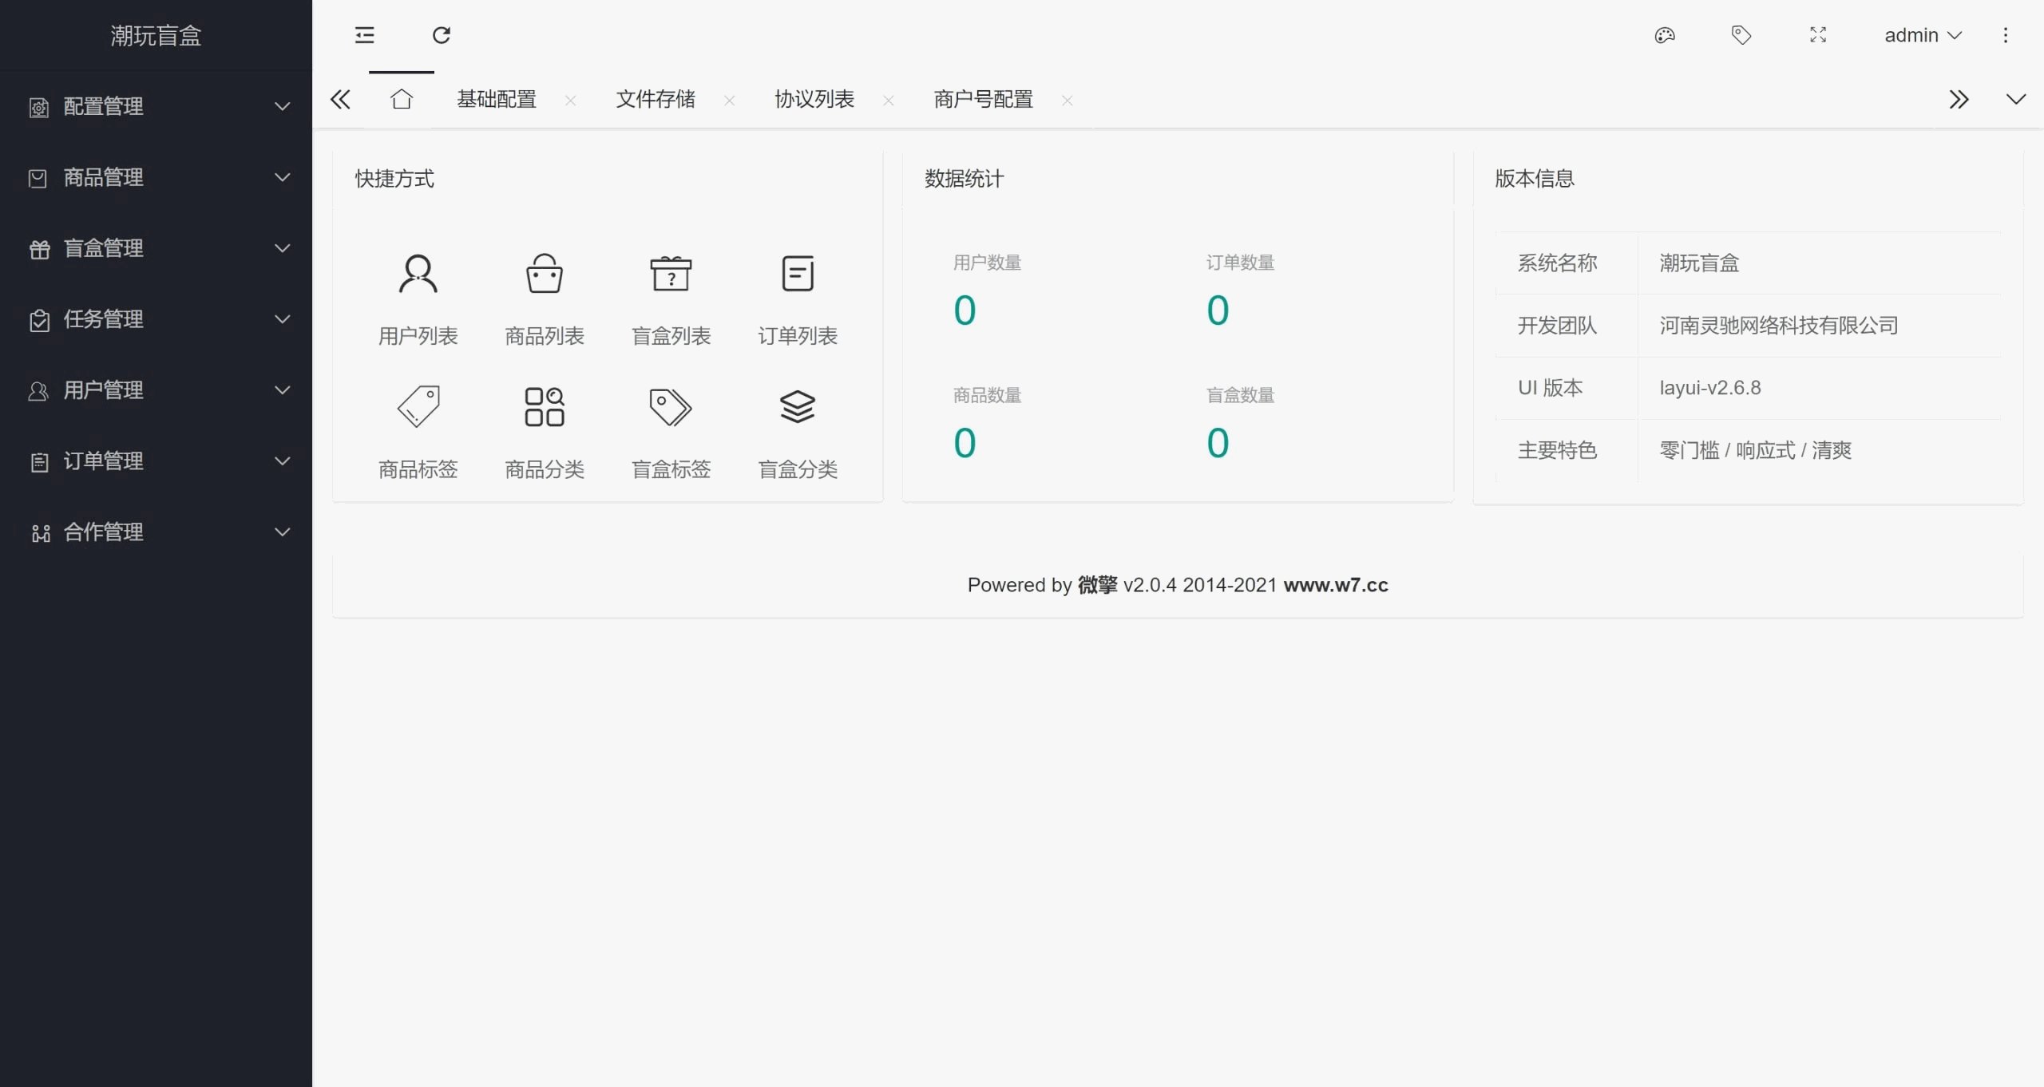Open the 商品列表 shopping bag icon
The height and width of the screenshot is (1087, 2044).
[x=544, y=274]
